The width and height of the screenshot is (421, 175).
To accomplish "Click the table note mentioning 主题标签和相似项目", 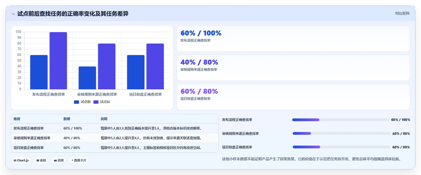I will 151,148.
